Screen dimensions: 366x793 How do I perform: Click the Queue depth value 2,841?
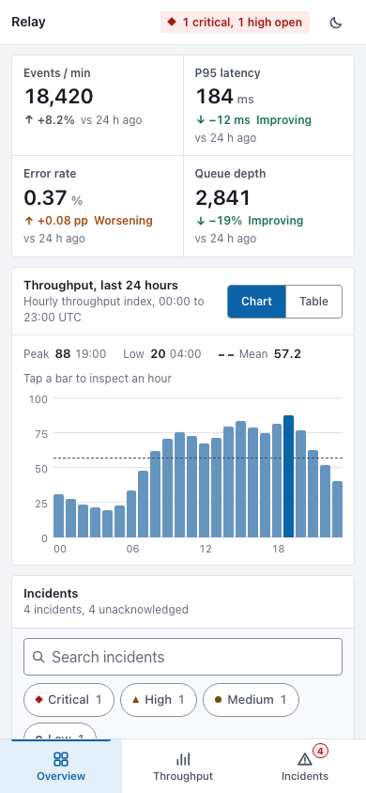(x=222, y=197)
